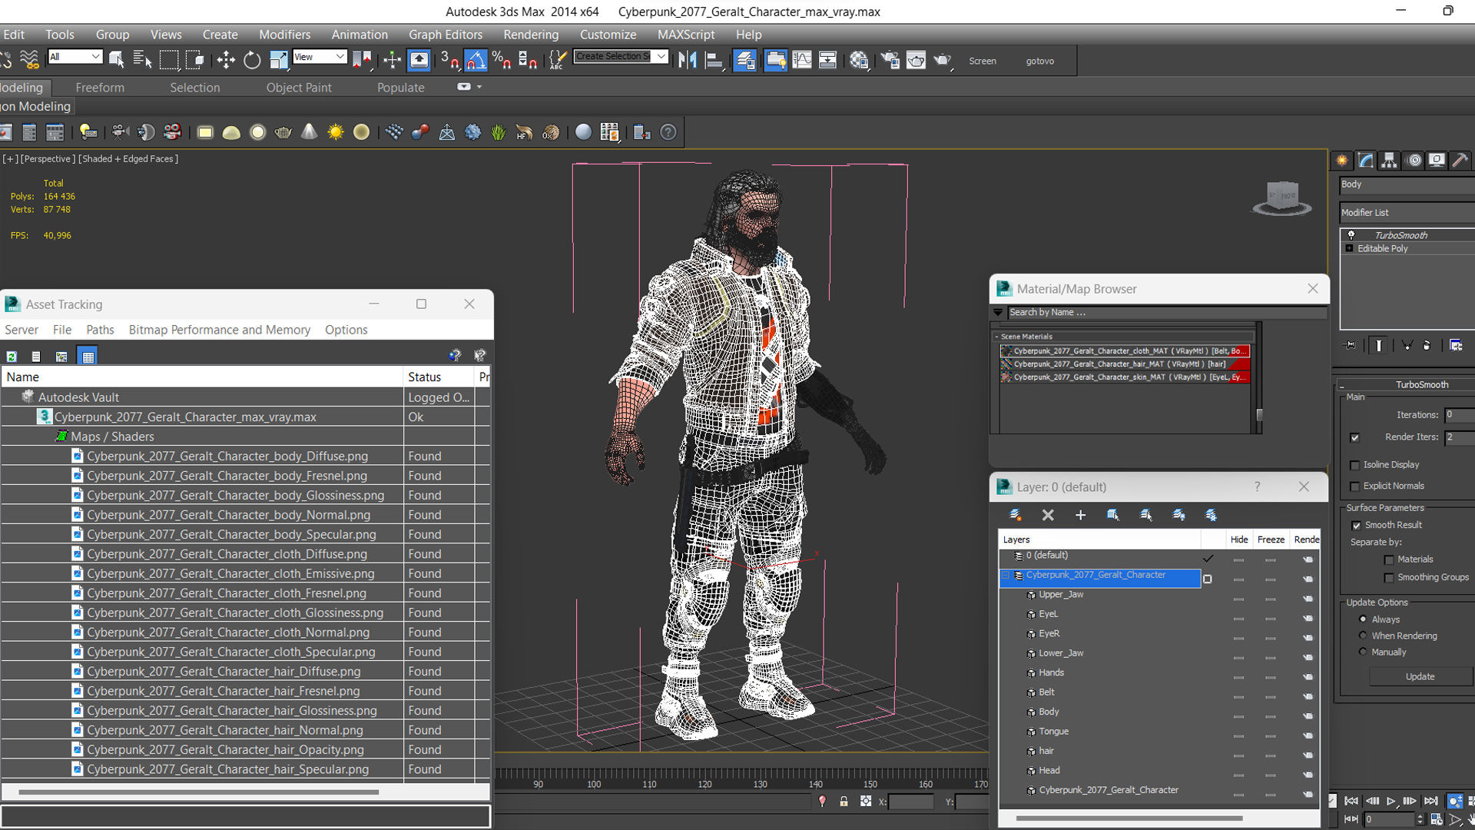This screenshot has height=830, width=1475.
Task: Open the Rendering menu
Action: (x=531, y=35)
